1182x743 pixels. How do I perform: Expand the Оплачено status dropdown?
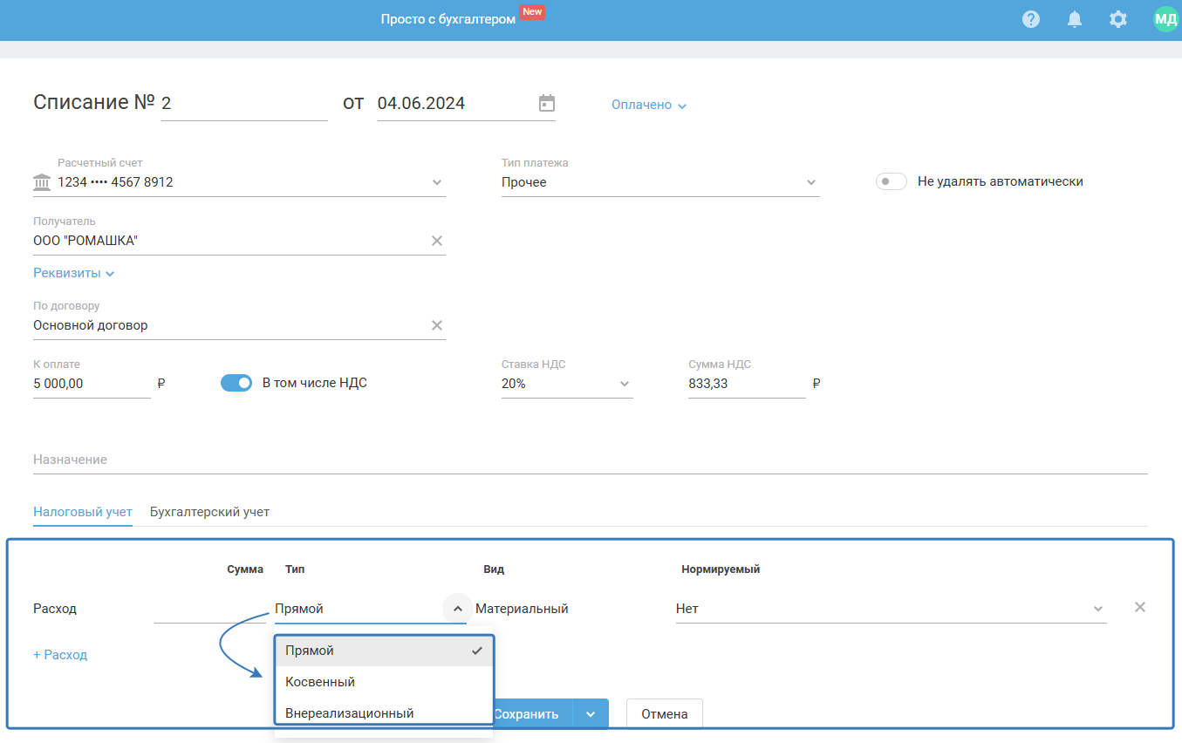tap(649, 105)
